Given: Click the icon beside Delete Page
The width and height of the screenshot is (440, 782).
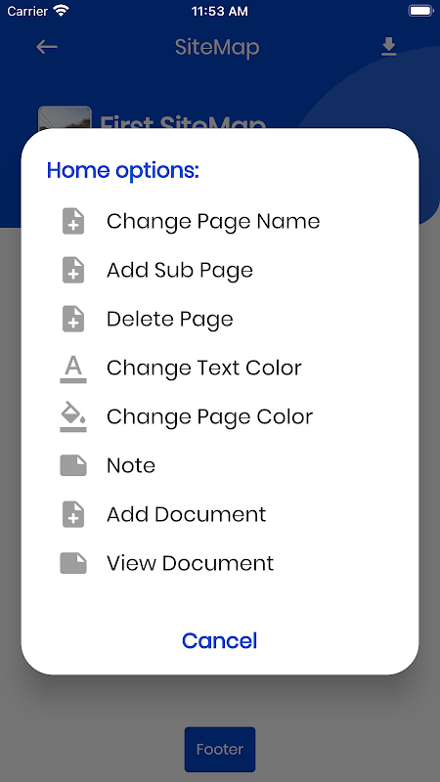Looking at the screenshot, I should [x=73, y=320].
